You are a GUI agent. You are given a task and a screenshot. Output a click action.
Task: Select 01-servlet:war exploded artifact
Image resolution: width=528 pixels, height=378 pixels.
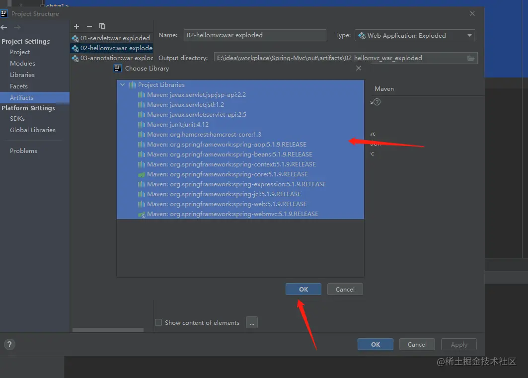tap(111, 38)
